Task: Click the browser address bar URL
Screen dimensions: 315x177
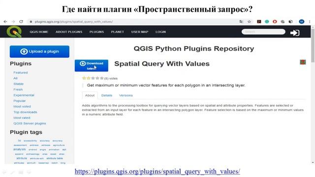Action: (x=74, y=22)
